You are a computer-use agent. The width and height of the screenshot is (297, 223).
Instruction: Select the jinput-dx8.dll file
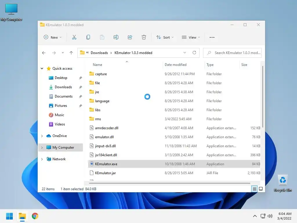(174, 146)
